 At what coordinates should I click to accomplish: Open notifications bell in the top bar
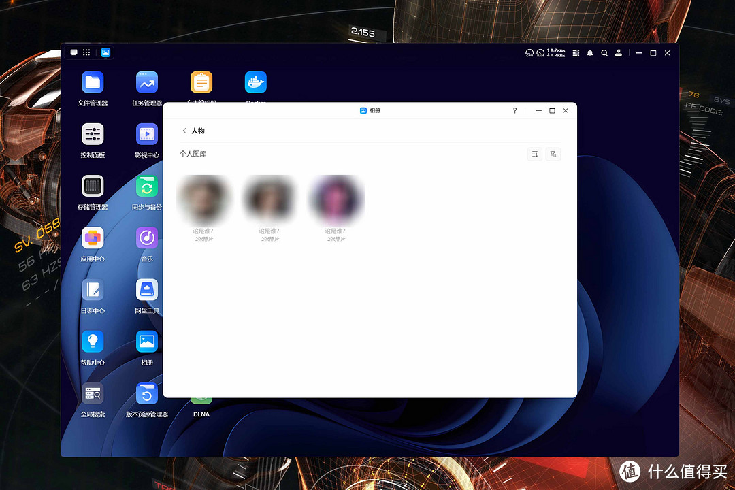pyautogui.click(x=590, y=53)
